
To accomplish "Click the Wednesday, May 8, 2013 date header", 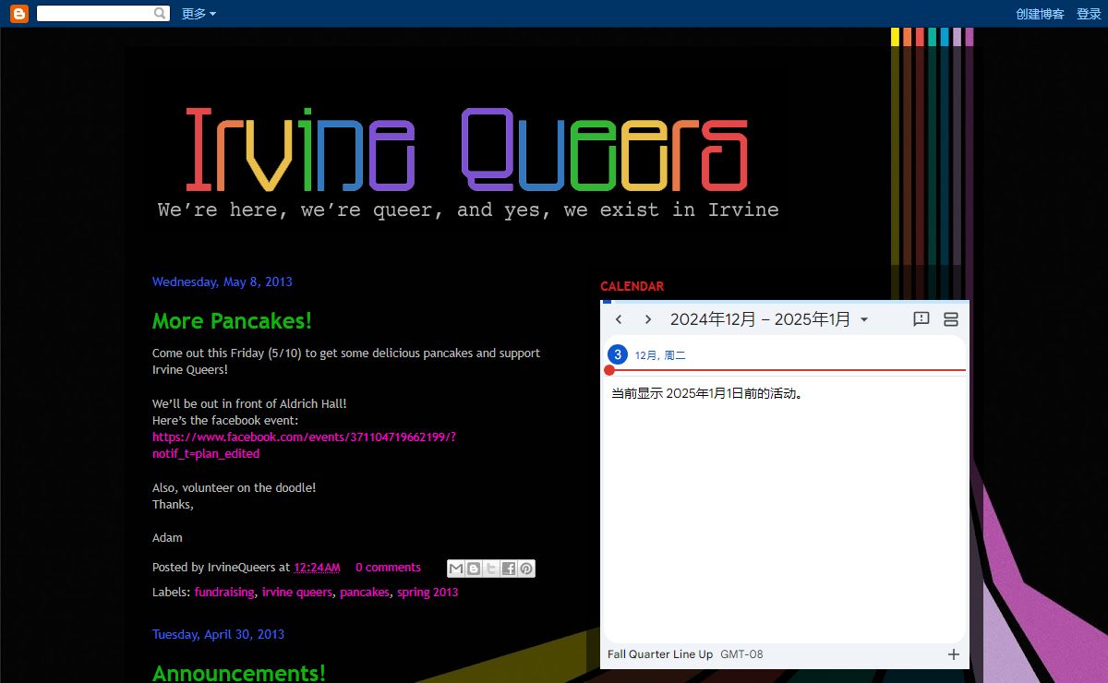I will [x=223, y=282].
